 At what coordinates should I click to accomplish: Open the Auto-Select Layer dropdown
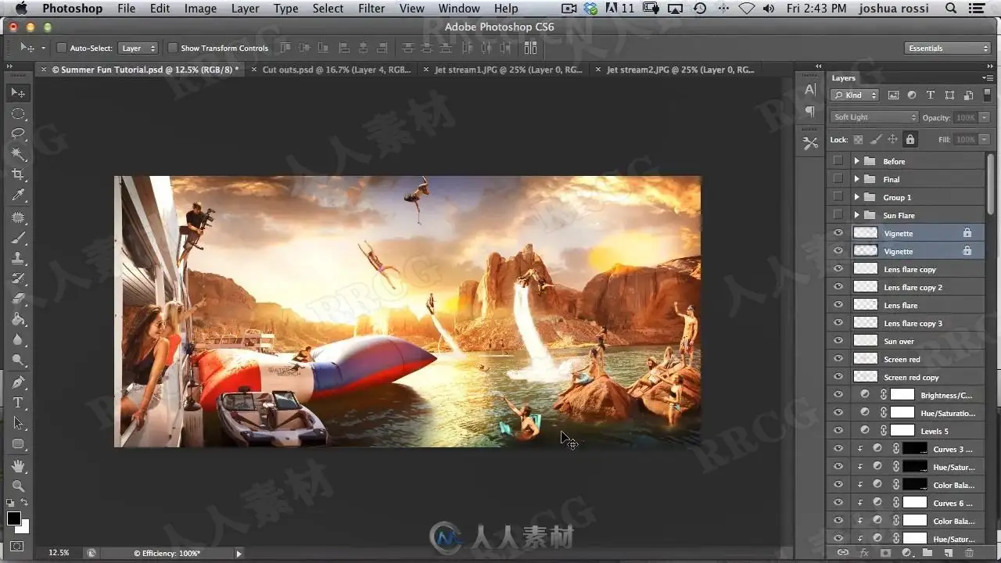[138, 48]
